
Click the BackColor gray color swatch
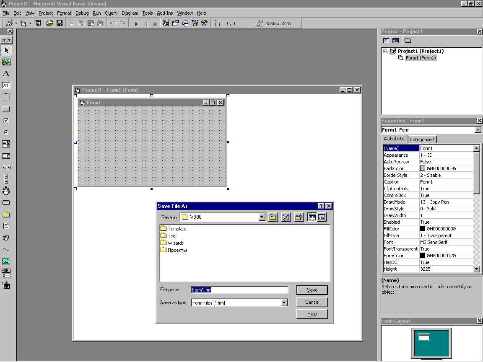[x=423, y=168]
